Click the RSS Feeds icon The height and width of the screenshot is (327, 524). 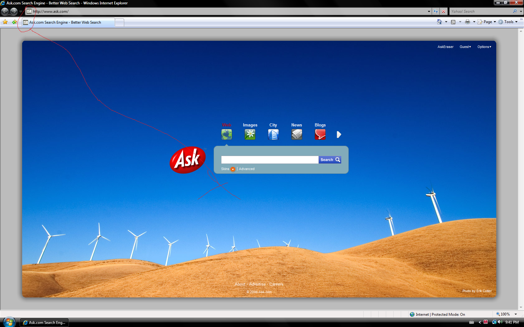pos(453,22)
